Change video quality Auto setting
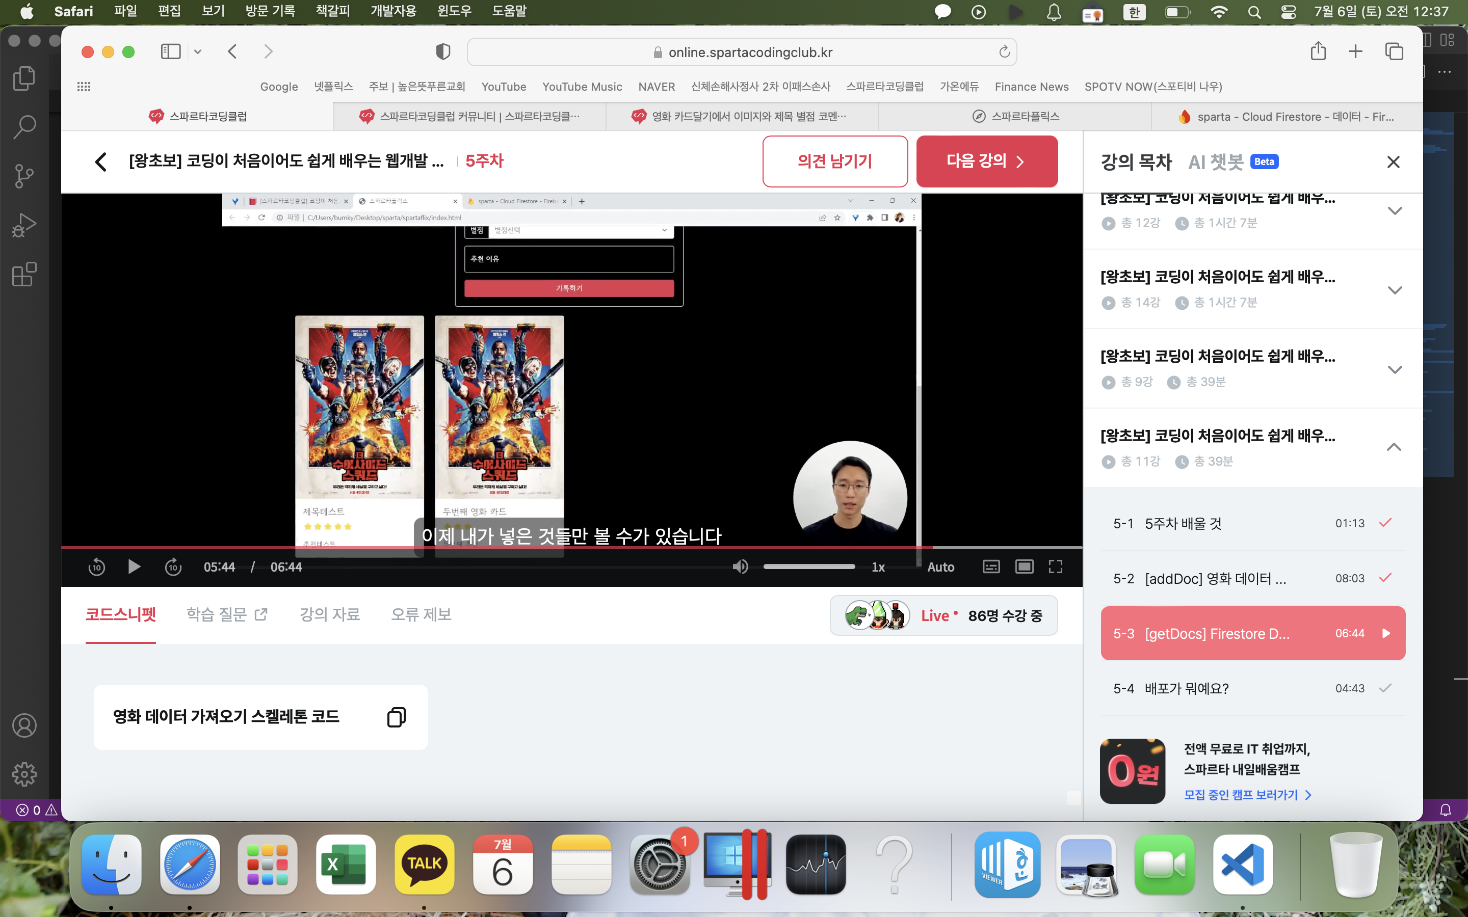The image size is (1468, 917). (x=940, y=567)
